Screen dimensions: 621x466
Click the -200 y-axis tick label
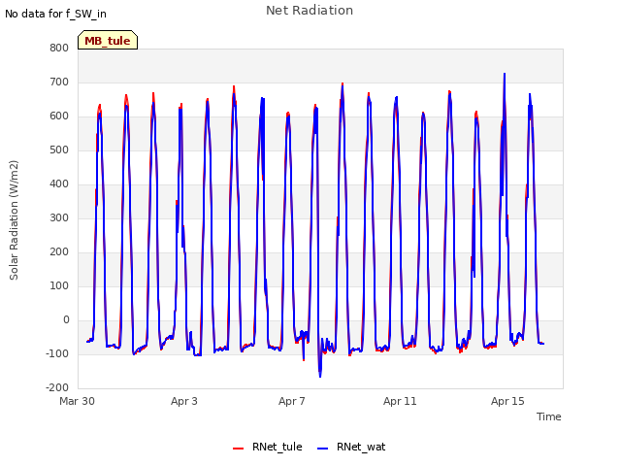(57, 387)
